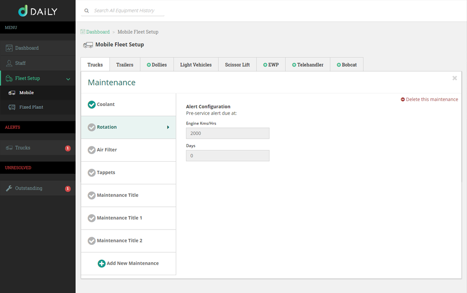The image size is (467, 293).
Task: Switch to the Trailers tab
Action: point(125,65)
